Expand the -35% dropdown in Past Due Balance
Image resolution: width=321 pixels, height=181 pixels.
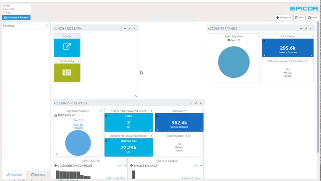pos(201,166)
